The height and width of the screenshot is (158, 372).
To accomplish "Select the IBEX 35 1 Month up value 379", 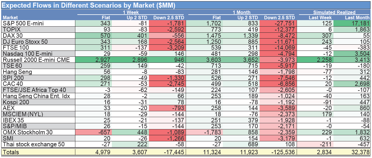I will pos(253,120).
